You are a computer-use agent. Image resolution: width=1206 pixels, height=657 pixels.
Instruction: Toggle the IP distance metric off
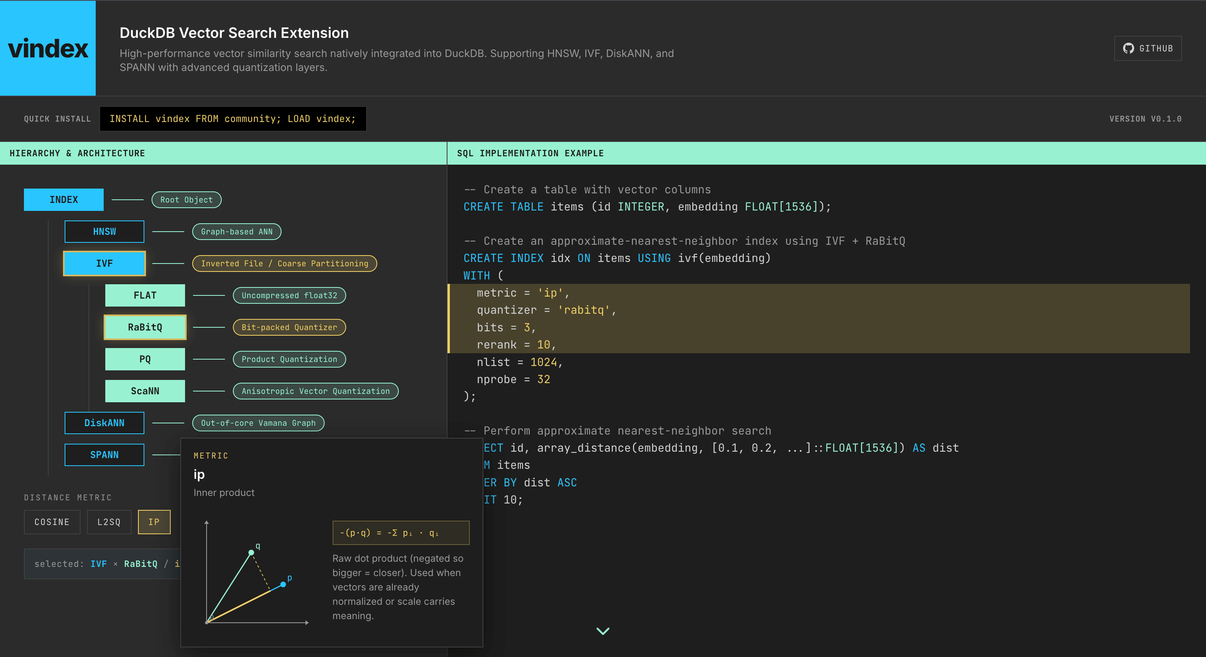tap(154, 522)
